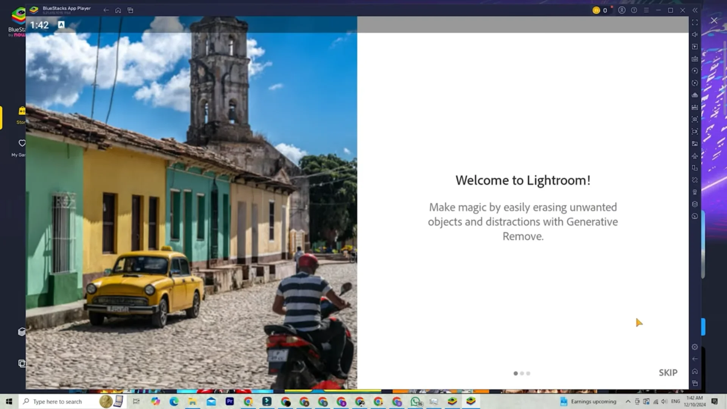
Task: Open Media Manager via the sidebar folder icon
Action: tap(695, 144)
